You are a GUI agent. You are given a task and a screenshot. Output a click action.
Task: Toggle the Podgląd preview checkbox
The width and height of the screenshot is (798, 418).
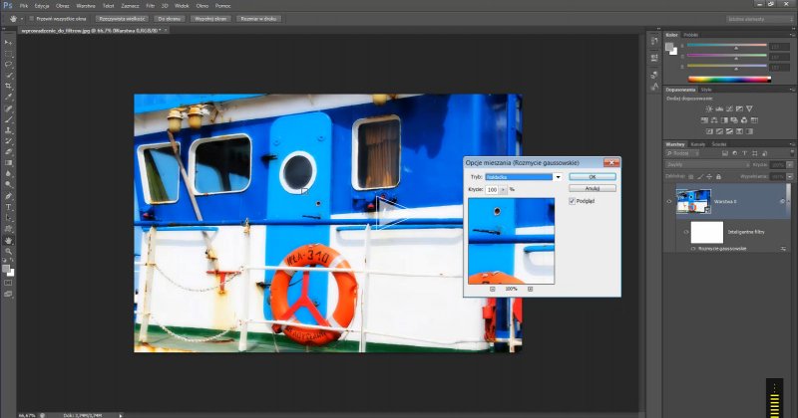pyautogui.click(x=571, y=200)
